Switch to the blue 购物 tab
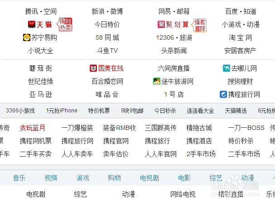This screenshot has height=204, width=275. [114, 178]
